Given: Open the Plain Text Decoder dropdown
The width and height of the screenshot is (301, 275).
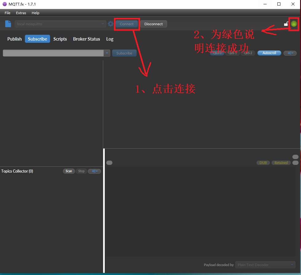Looking at the screenshot, I should (265, 265).
